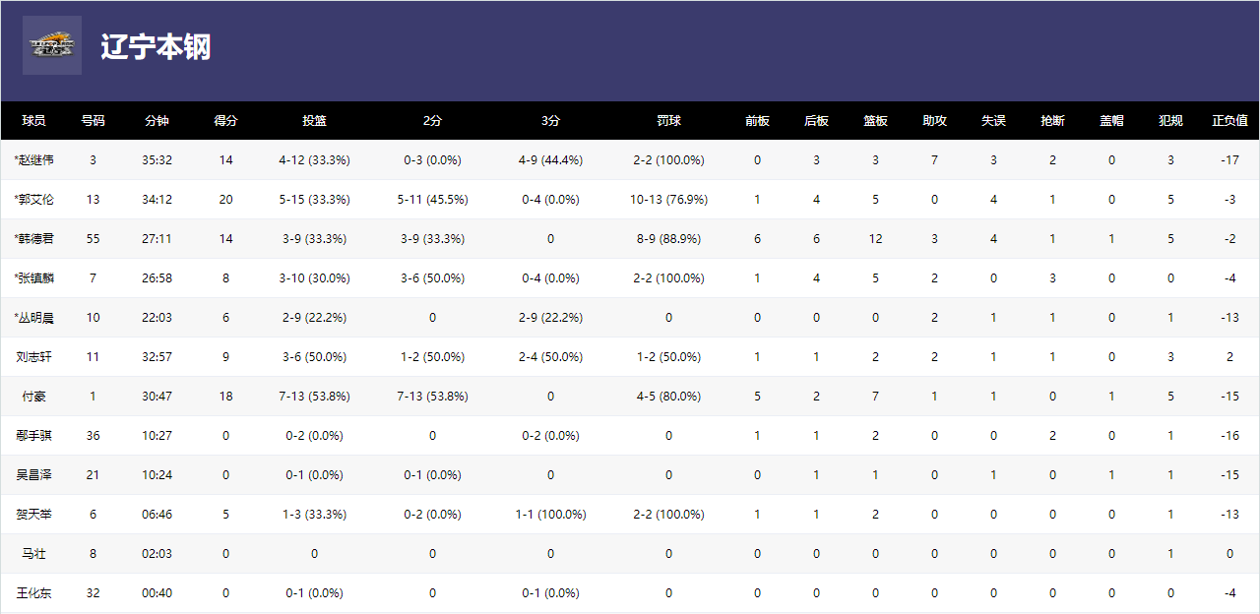Click the 辽宁本钢 team name heading
Screen dimensions: 1260x614
point(156,46)
